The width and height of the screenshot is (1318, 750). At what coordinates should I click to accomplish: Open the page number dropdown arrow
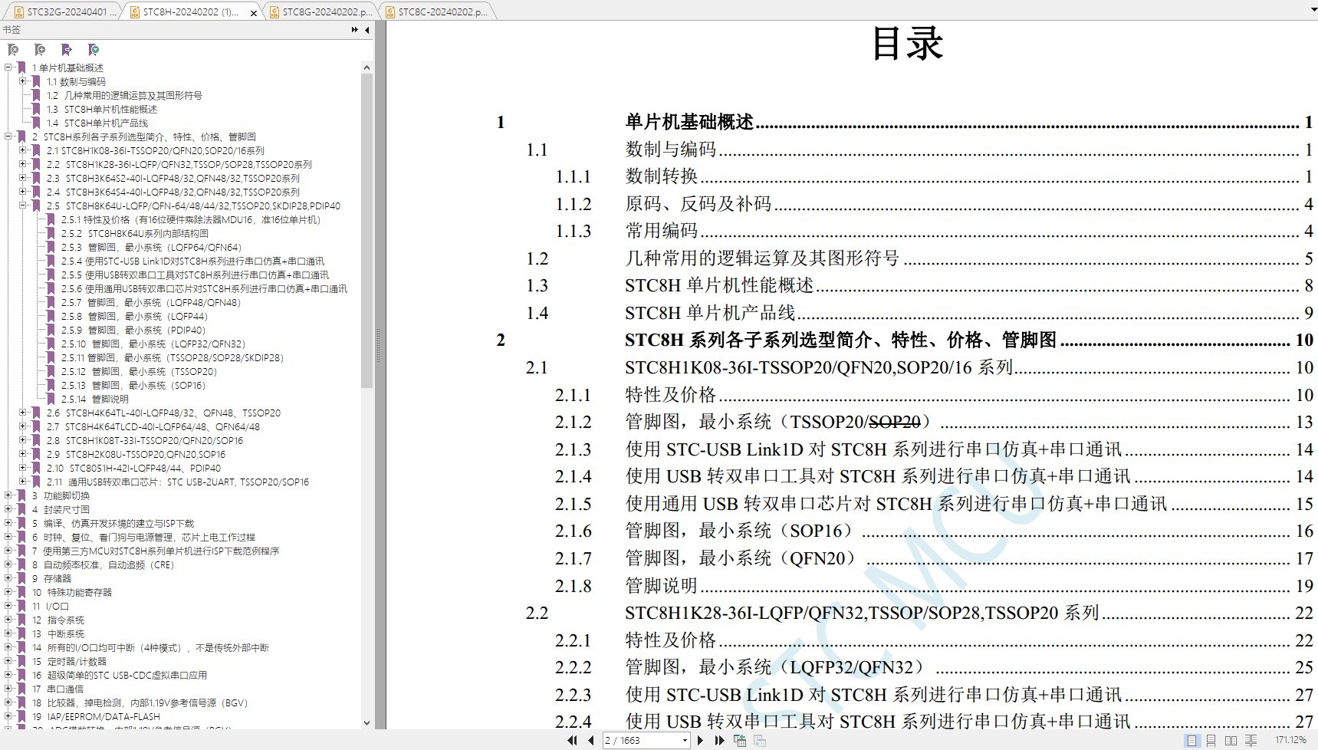pos(685,740)
